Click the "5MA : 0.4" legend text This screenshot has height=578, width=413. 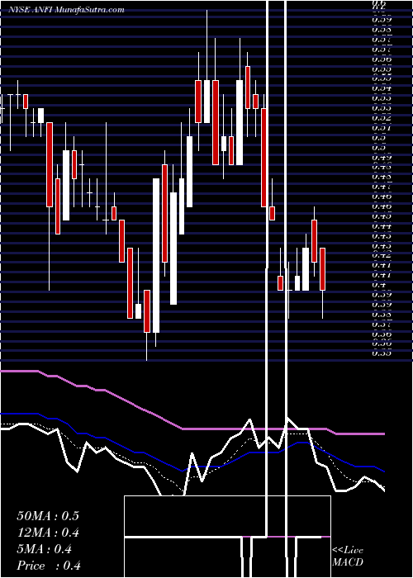[x=45, y=549]
